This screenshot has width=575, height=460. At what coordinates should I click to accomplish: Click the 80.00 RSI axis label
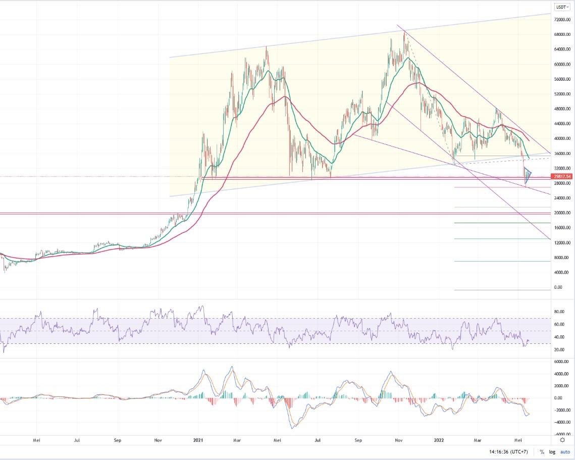click(x=559, y=312)
